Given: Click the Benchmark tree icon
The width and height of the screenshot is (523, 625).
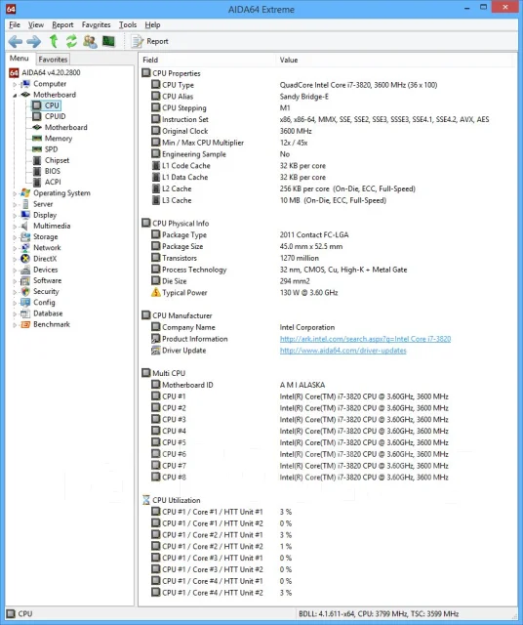Looking at the screenshot, I should click(25, 324).
